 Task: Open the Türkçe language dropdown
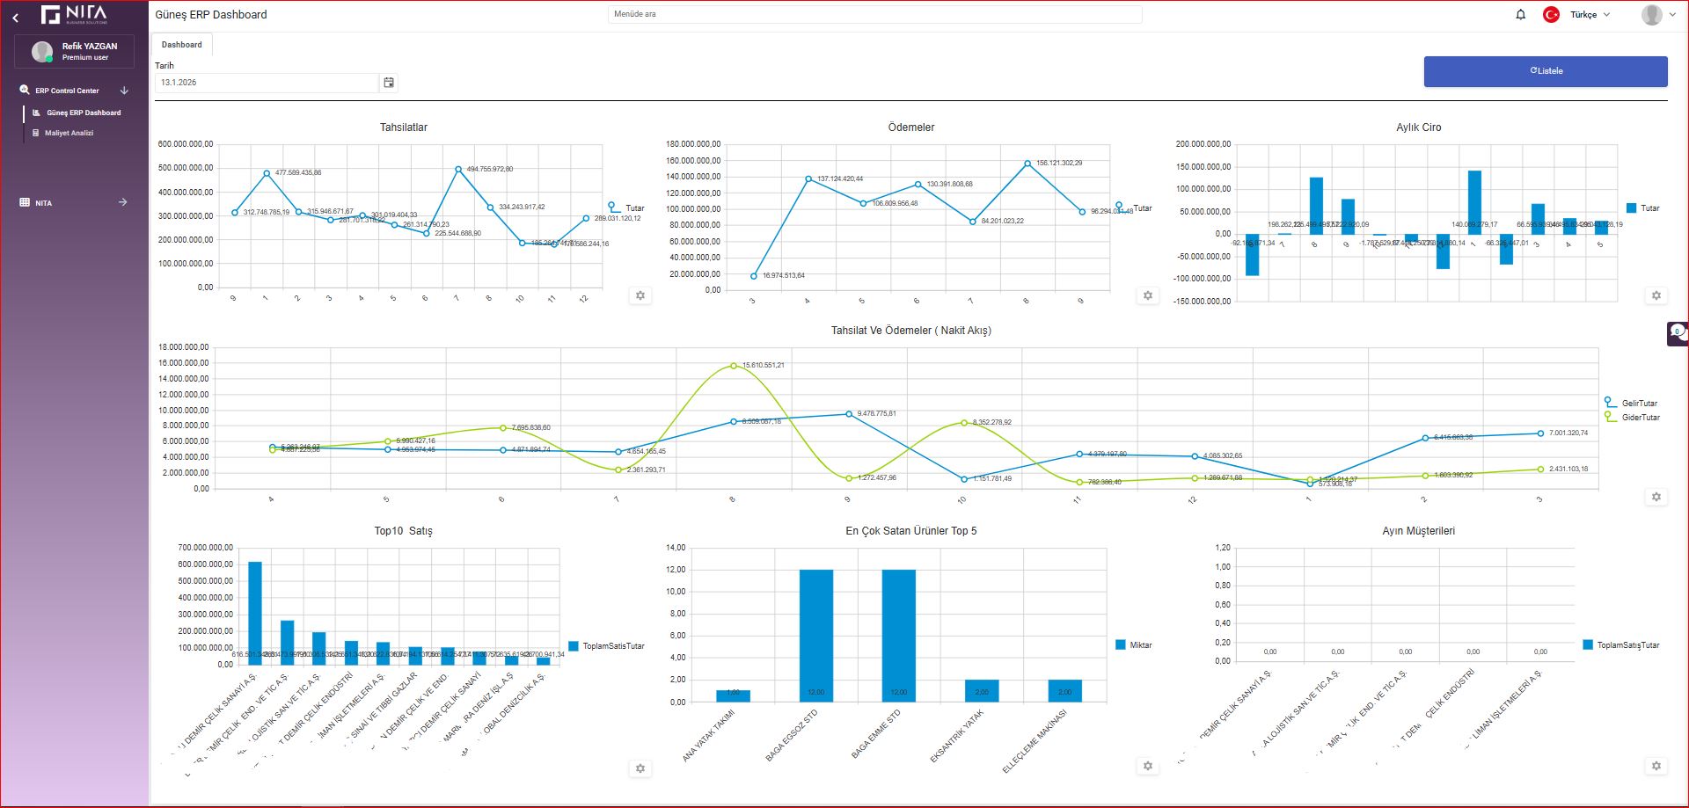click(x=1589, y=15)
